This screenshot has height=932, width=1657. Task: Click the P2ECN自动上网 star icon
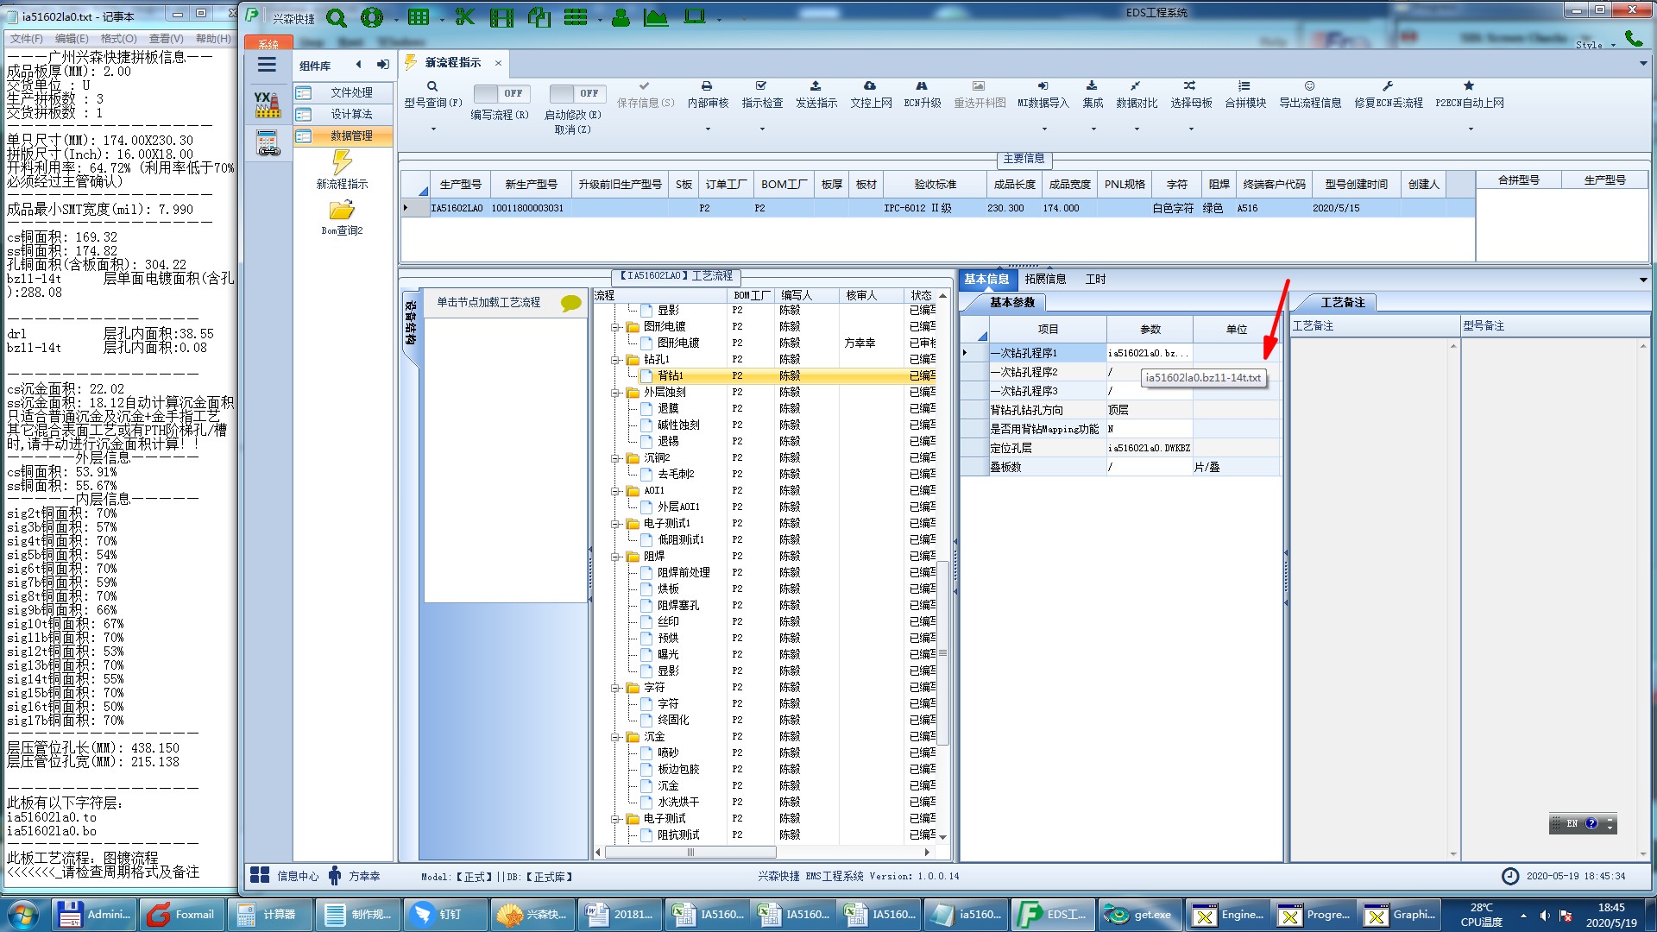tap(1468, 86)
